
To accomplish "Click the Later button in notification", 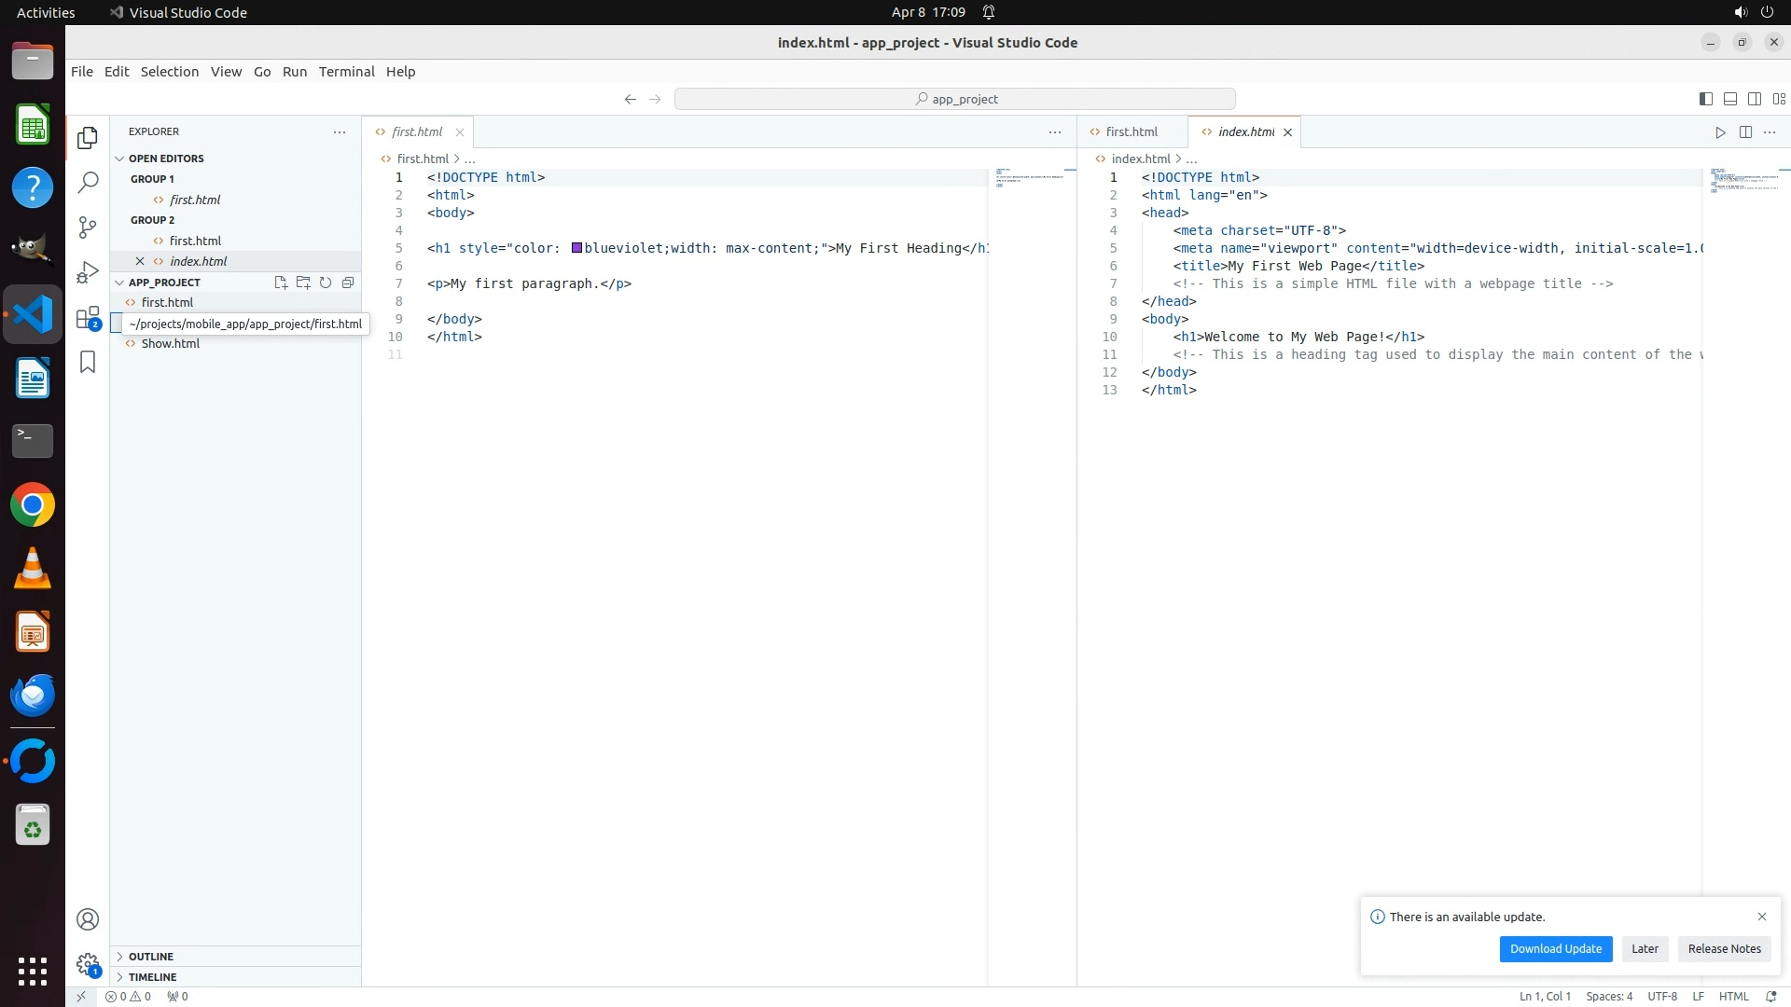I will point(1645,949).
